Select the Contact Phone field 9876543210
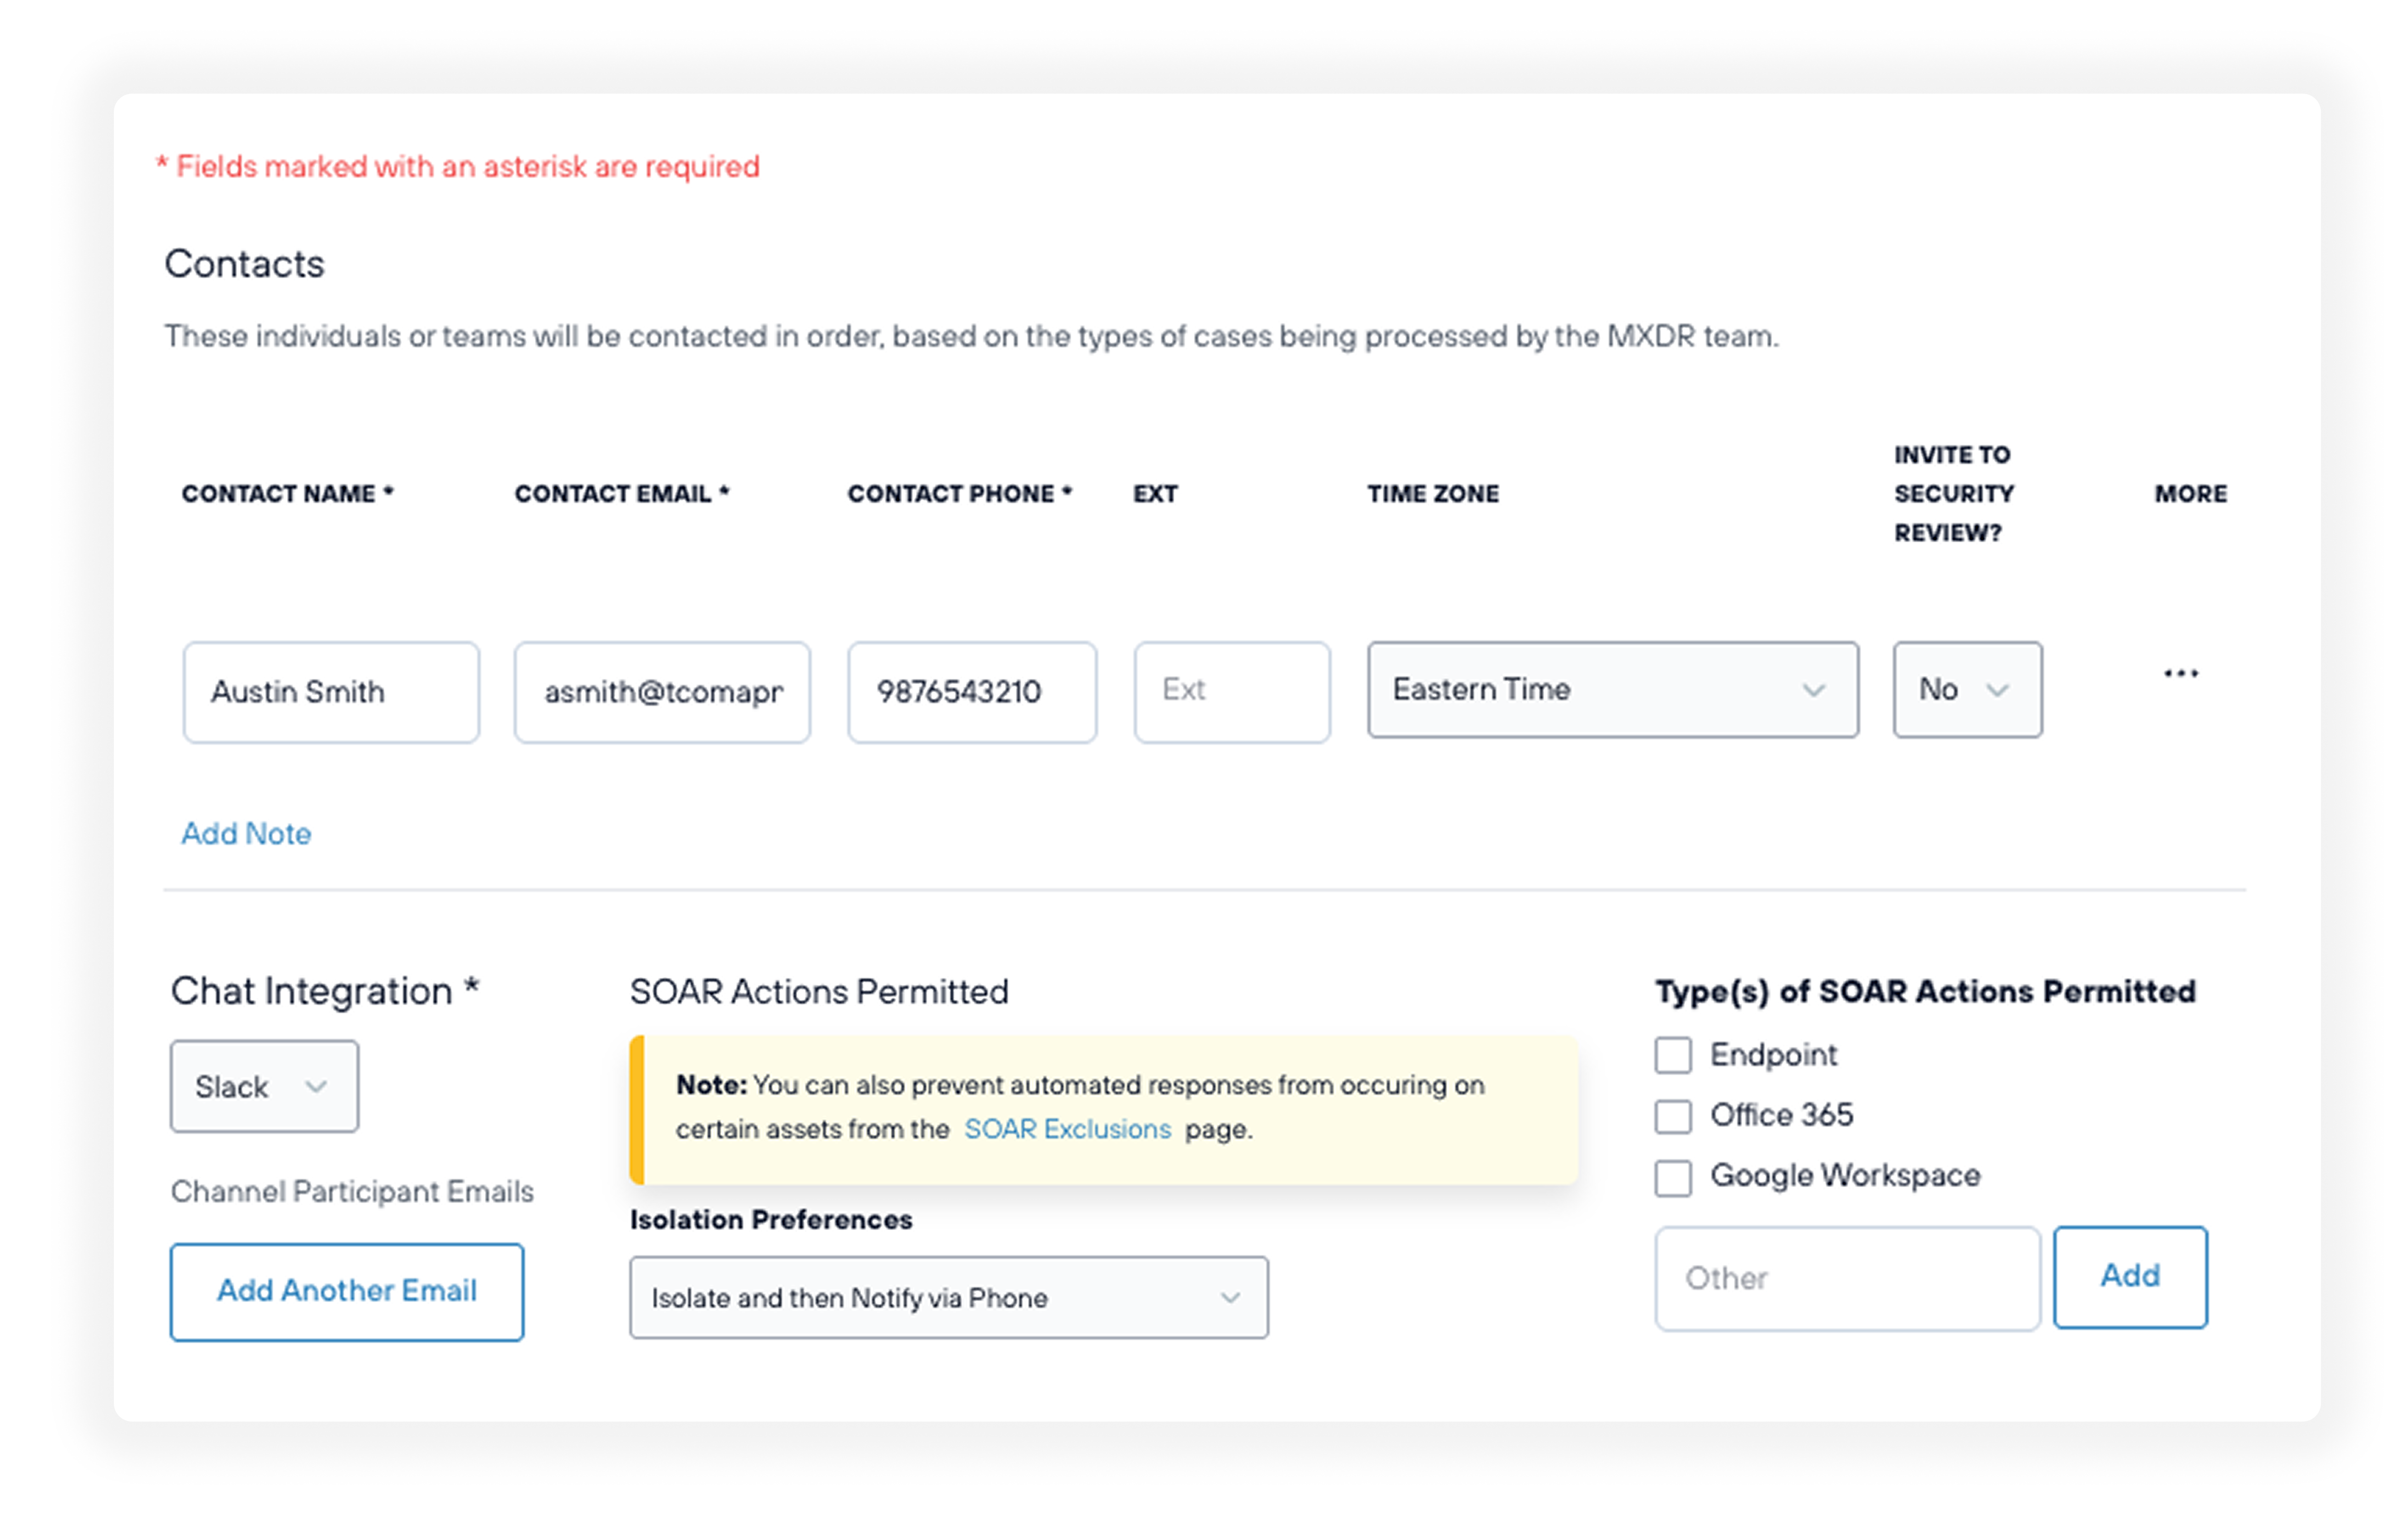 pyautogui.click(x=972, y=692)
